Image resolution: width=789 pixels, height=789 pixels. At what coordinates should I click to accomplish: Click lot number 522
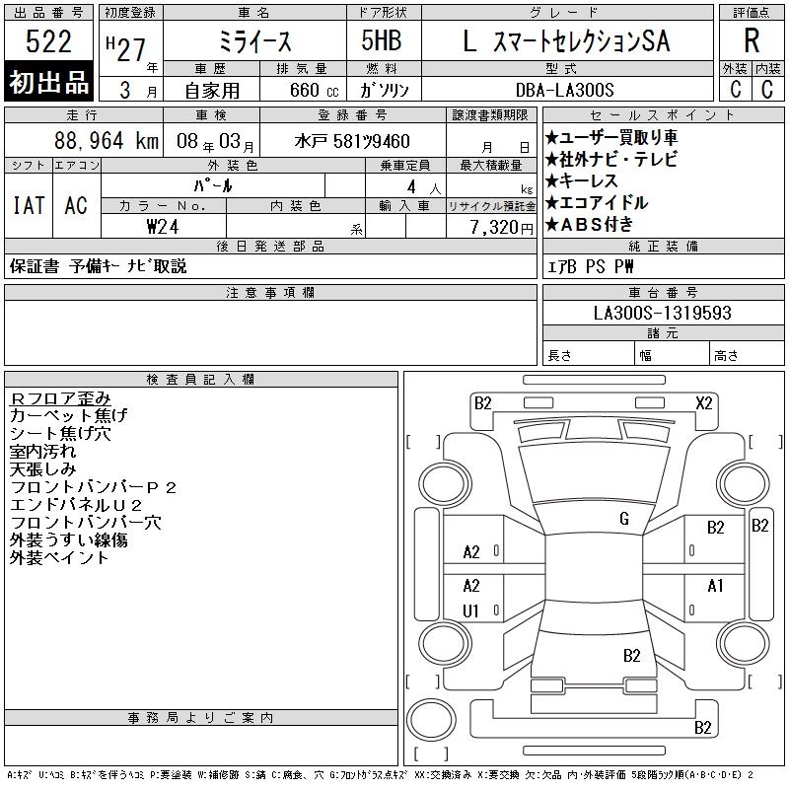48,41
